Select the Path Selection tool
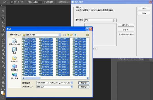The height and width of the screenshot is (100, 153). [3, 74]
